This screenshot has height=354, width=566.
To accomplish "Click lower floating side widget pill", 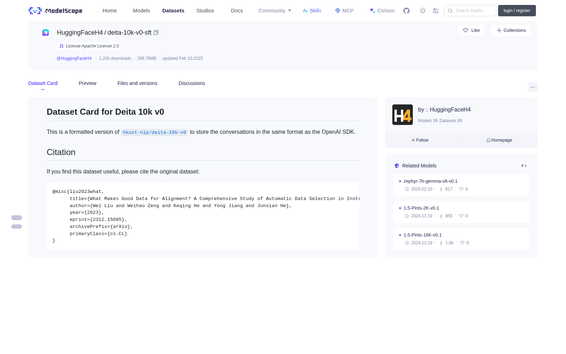I will click(x=17, y=227).
